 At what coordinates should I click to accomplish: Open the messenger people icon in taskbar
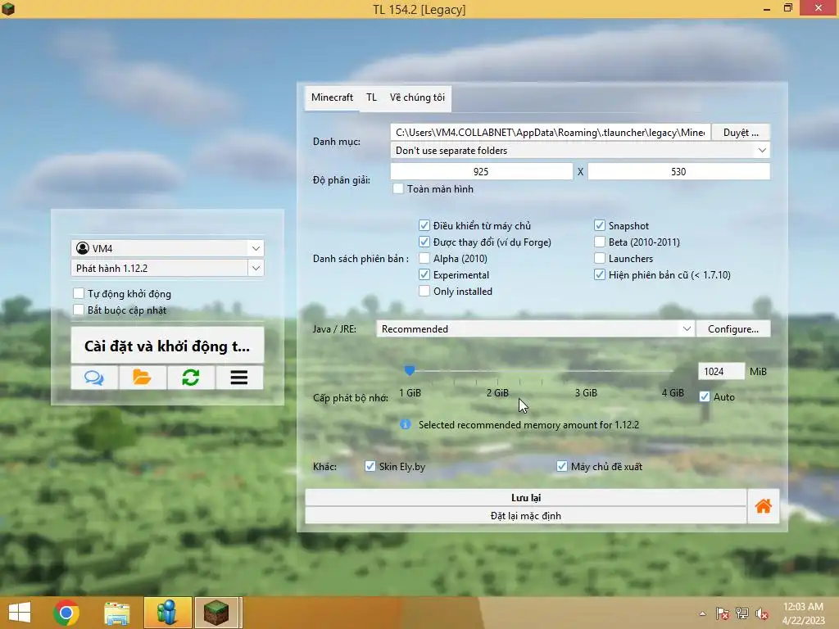167,613
